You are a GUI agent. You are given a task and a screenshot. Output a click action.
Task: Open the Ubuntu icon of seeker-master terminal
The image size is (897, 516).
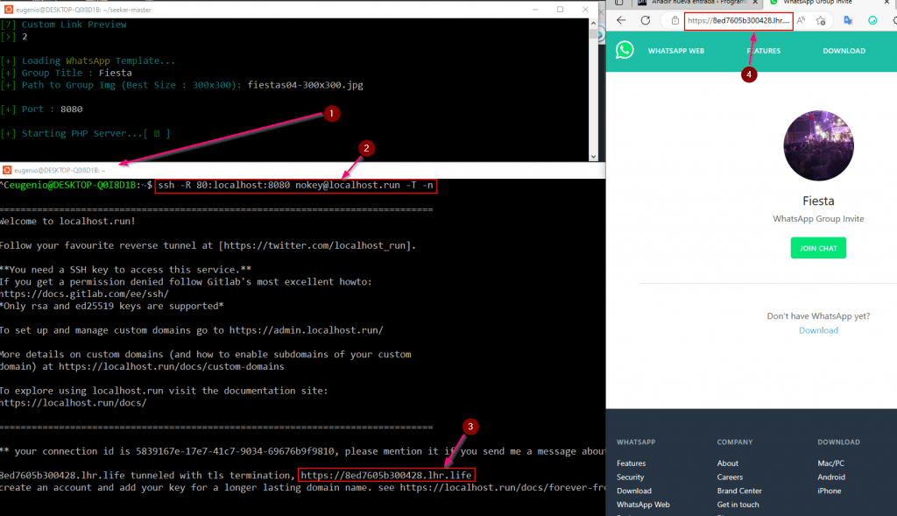(x=8, y=10)
